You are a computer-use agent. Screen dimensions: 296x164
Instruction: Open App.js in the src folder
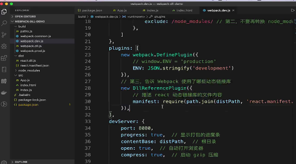[x=25, y=80]
